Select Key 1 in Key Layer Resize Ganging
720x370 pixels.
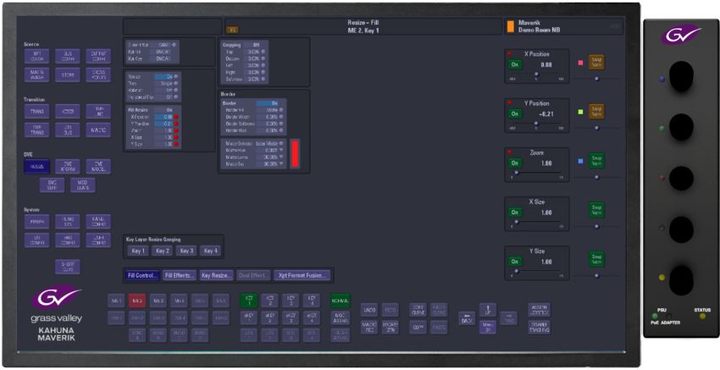(x=138, y=251)
